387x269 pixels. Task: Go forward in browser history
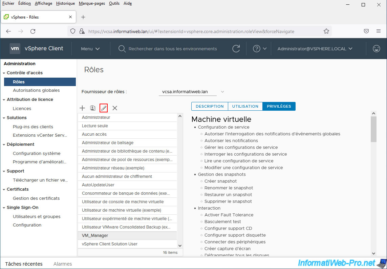click(x=21, y=31)
